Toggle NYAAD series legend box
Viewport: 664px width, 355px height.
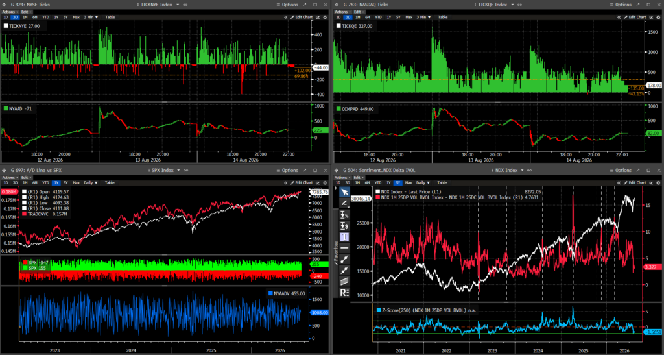tap(6, 109)
